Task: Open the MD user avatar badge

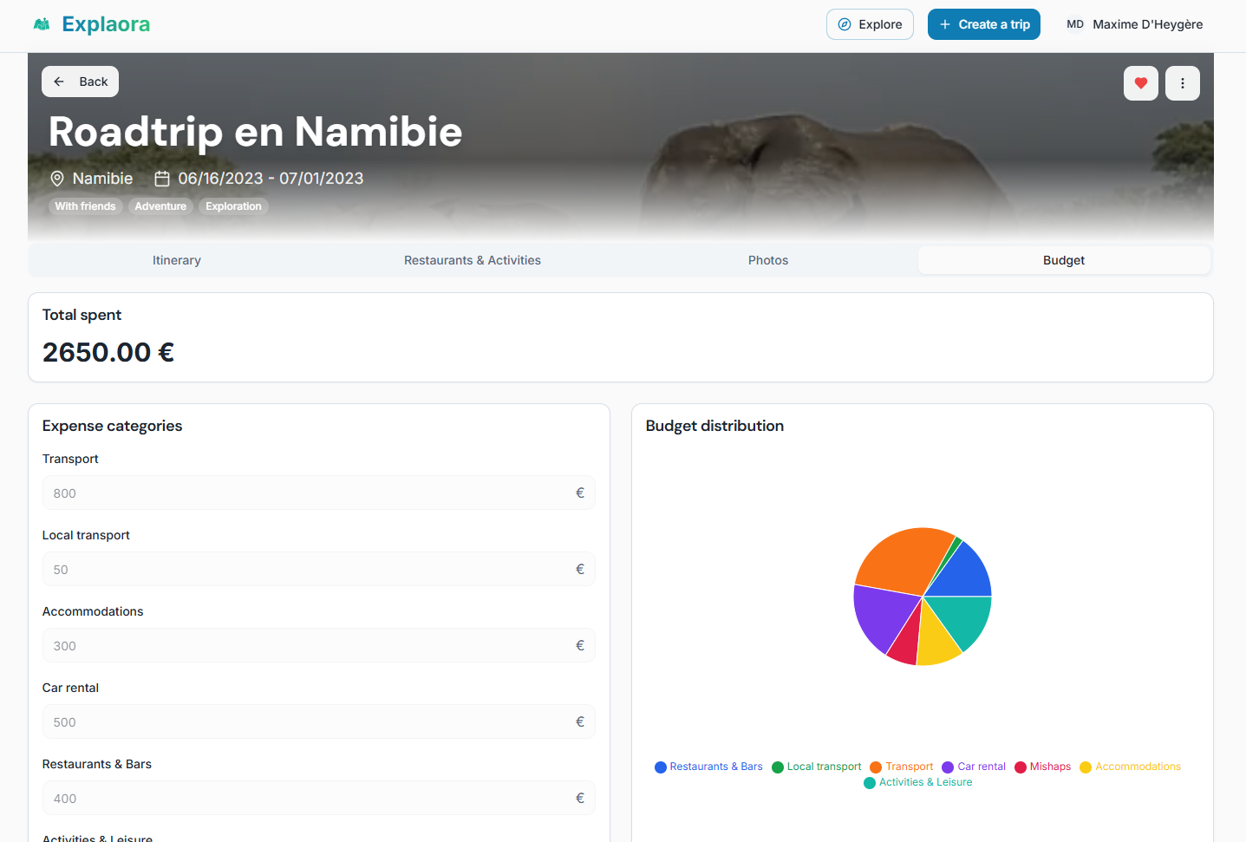Action: tap(1074, 23)
